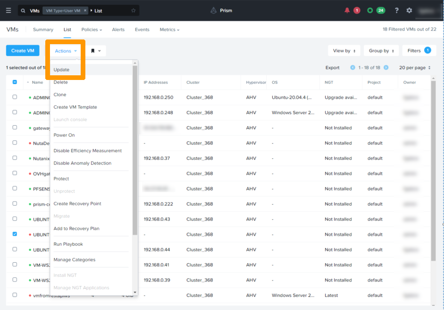
Task: Check the gateway VM row checkbox
Action: 15,128
